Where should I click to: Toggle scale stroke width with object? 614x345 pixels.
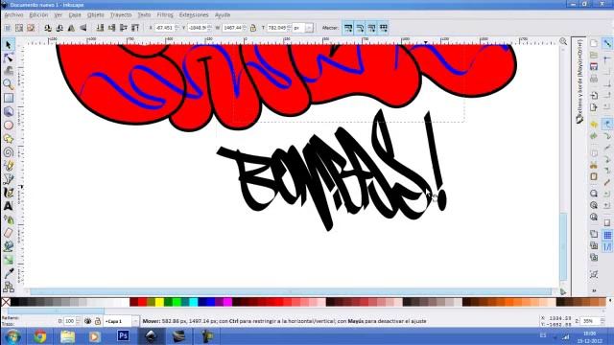[347, 28]
